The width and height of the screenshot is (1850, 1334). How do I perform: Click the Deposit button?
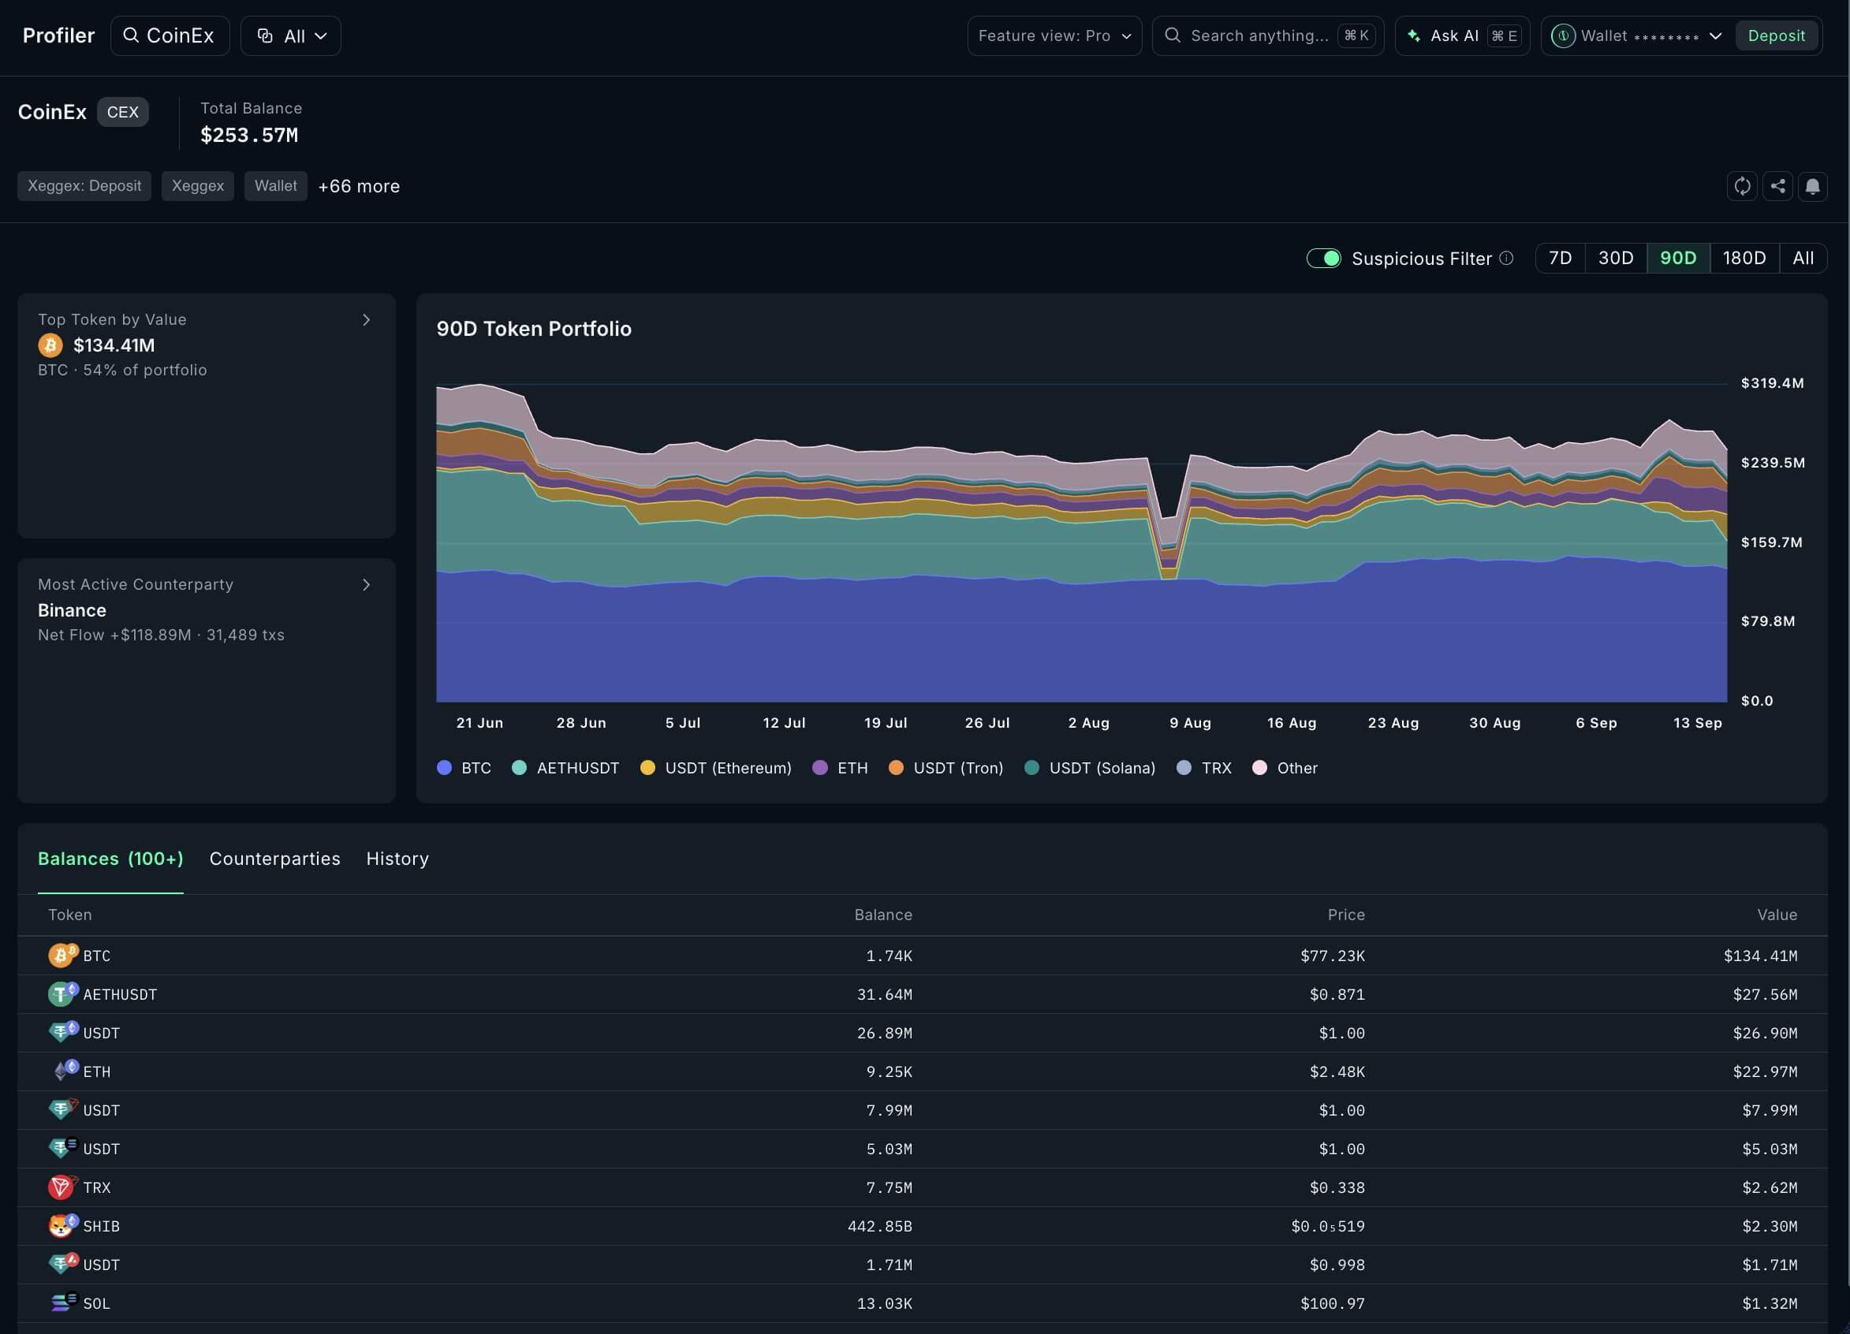coord(1776,36)
